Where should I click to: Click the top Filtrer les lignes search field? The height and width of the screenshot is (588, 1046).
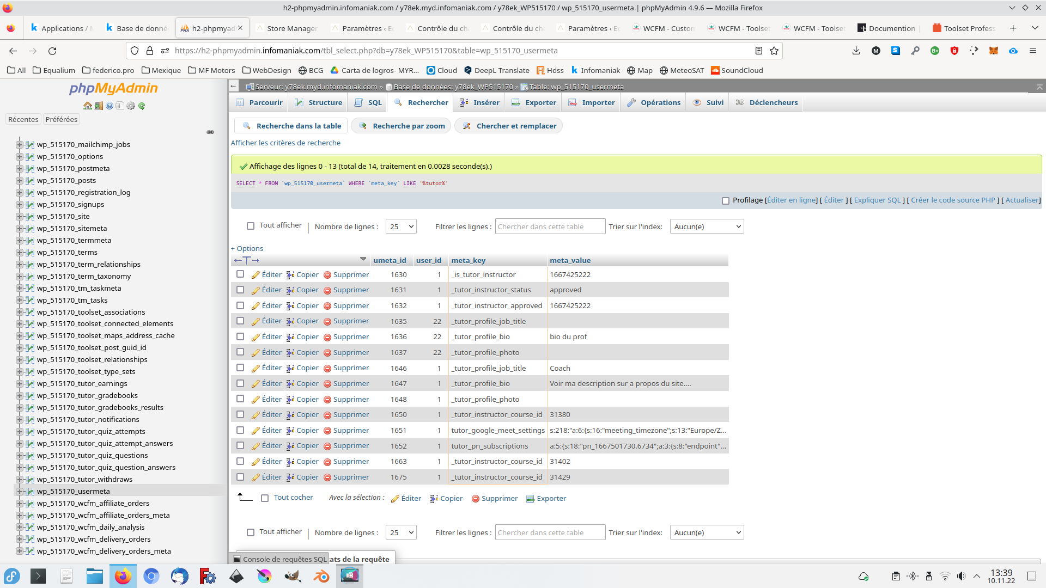pos(550,226)
